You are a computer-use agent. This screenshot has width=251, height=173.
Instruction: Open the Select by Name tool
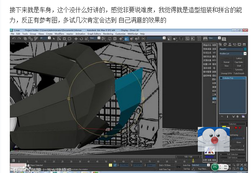59,39
